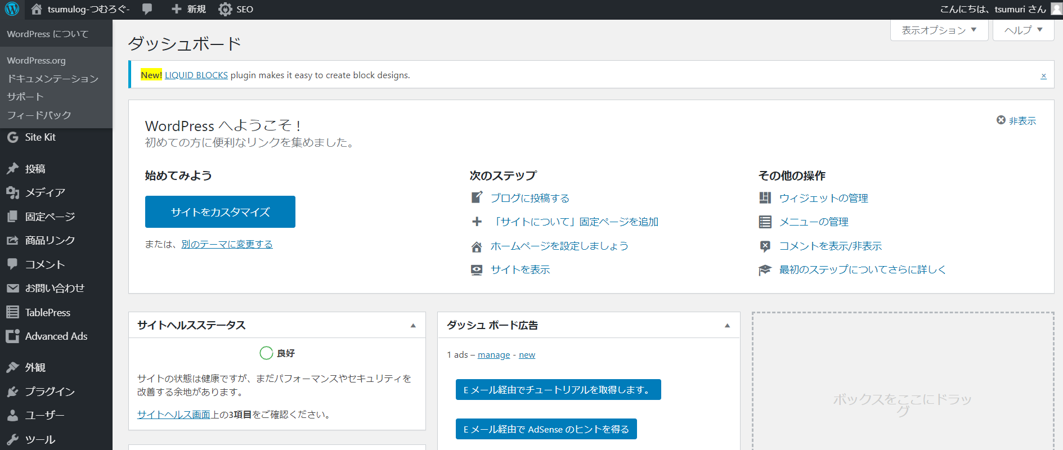Click こんにちは、tsumuri さん account greeting

[x=993, y=9]
